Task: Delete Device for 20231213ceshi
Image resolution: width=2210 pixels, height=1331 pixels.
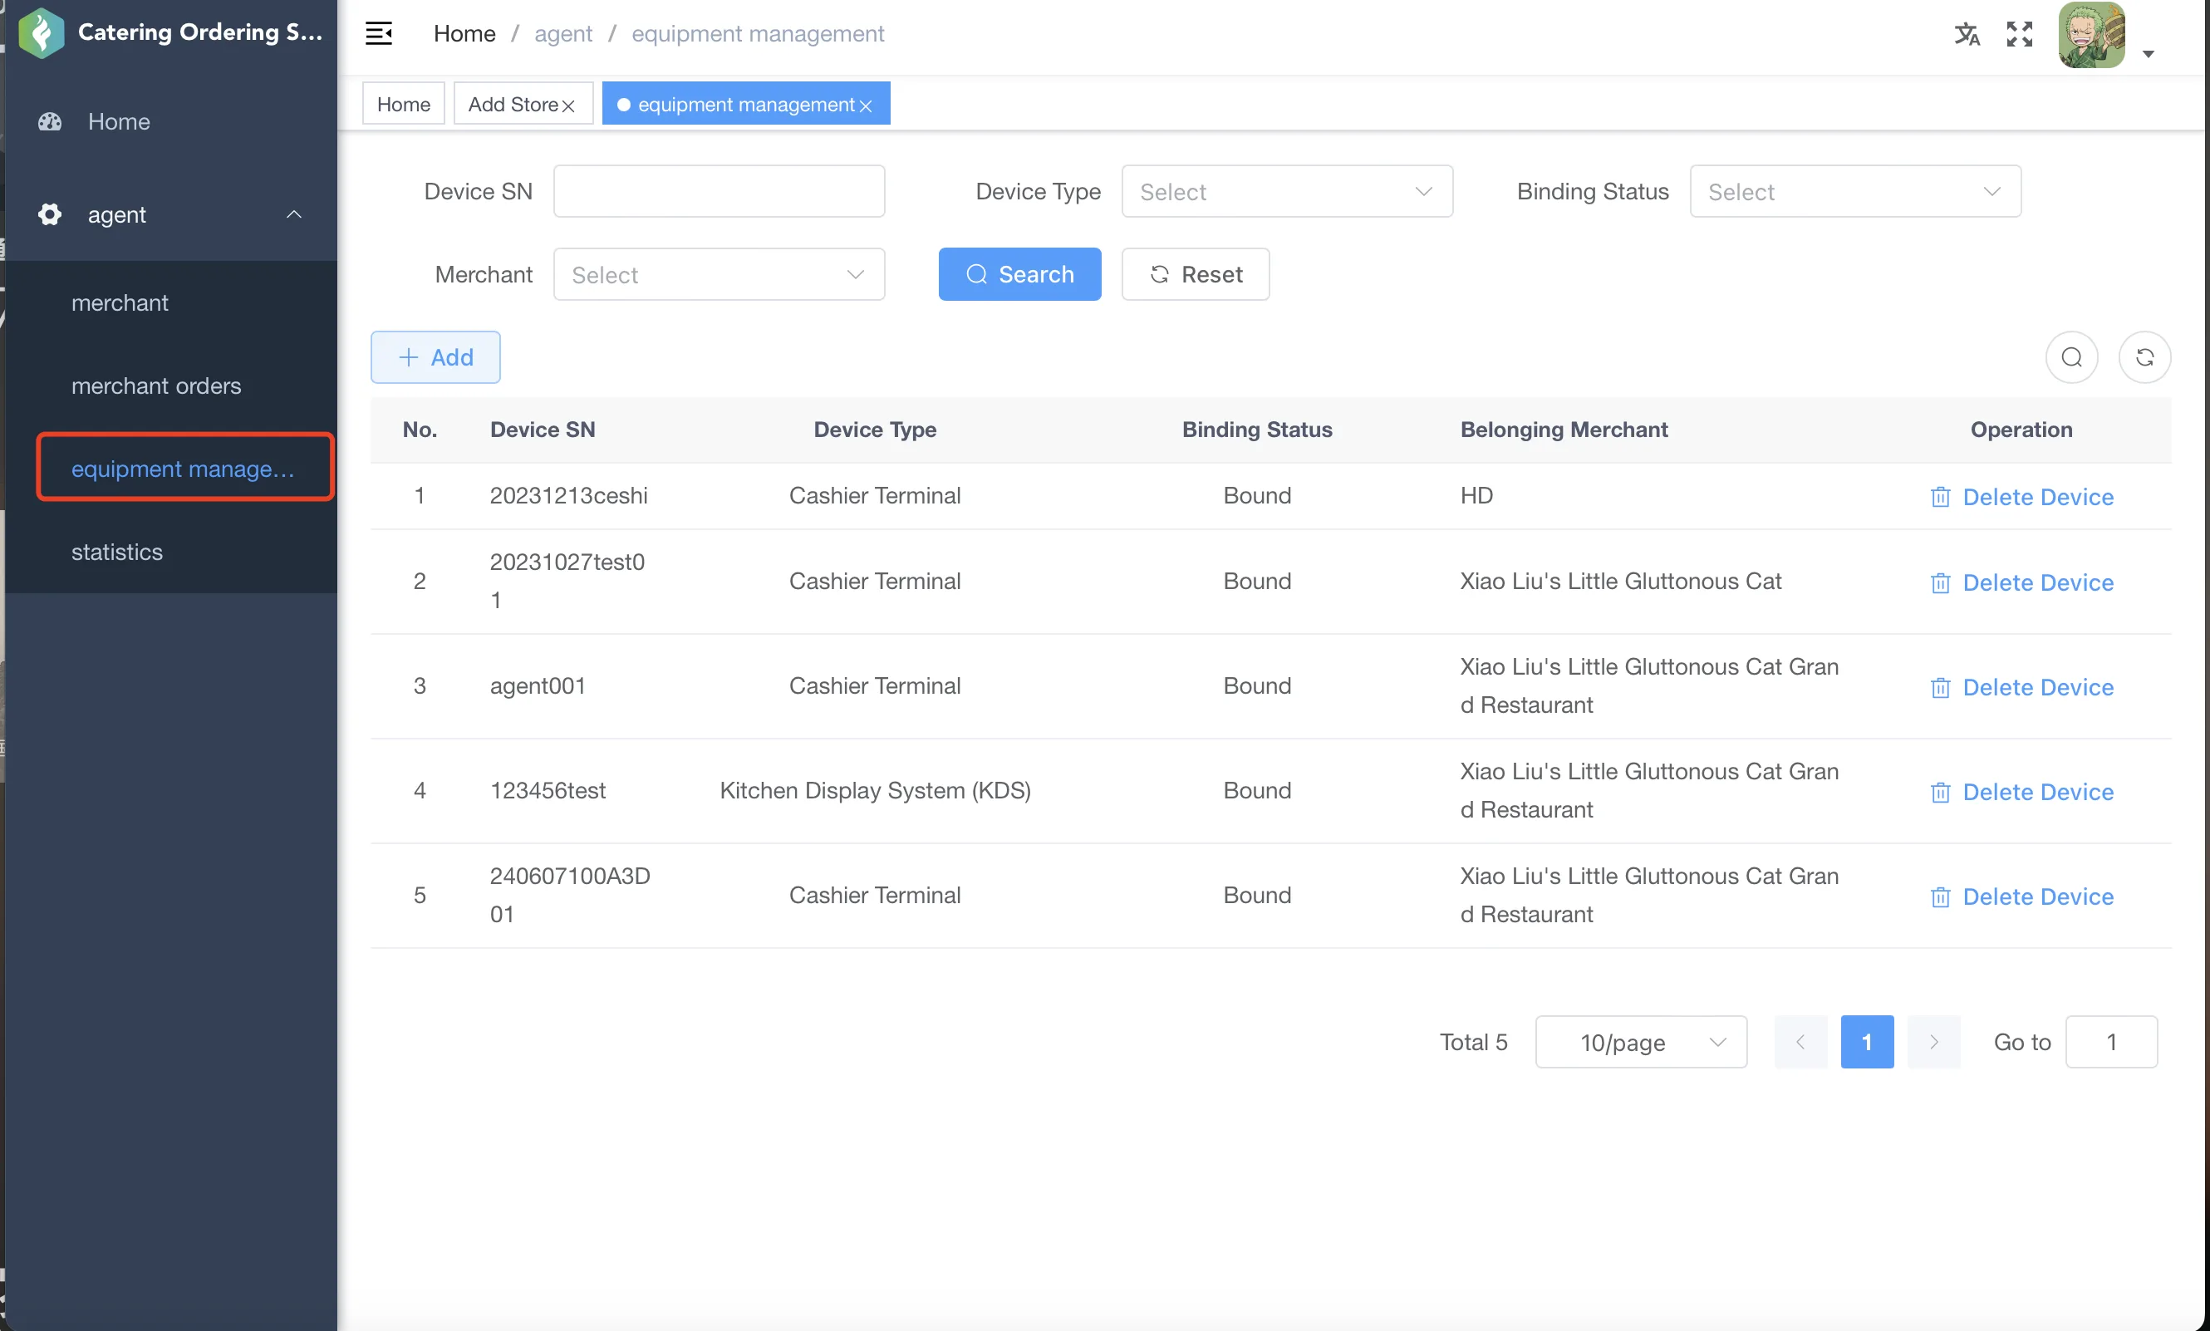Action: pos(2021,497)
